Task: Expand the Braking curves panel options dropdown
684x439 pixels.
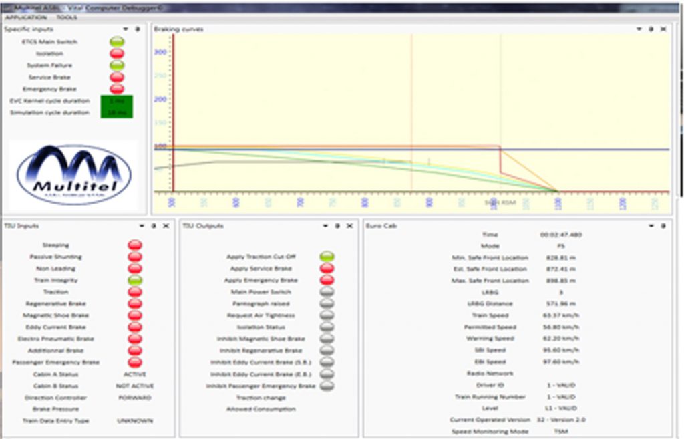Action: [x=639, y=29]
